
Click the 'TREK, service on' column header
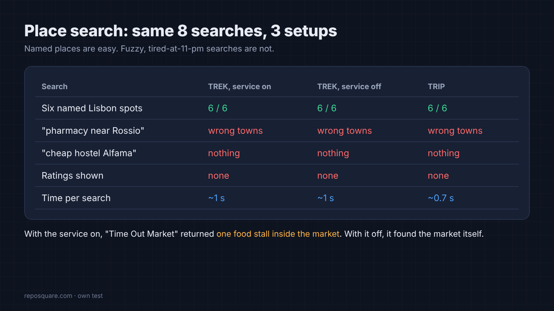coord(240,87)
